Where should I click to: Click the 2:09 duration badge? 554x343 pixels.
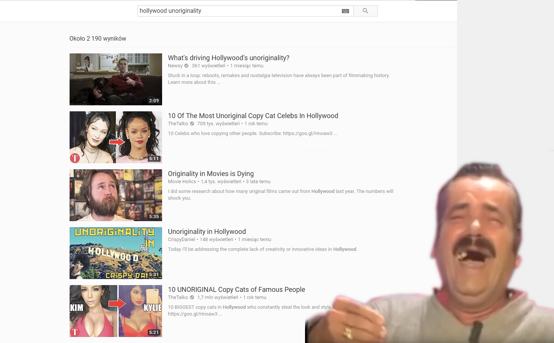click(x=154, y=101)
